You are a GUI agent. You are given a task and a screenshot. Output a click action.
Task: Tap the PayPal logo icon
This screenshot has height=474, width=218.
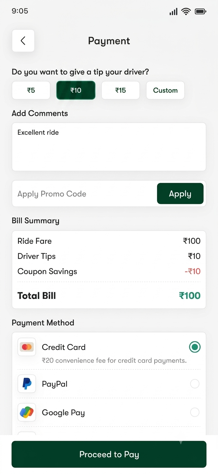click(27, 384)
